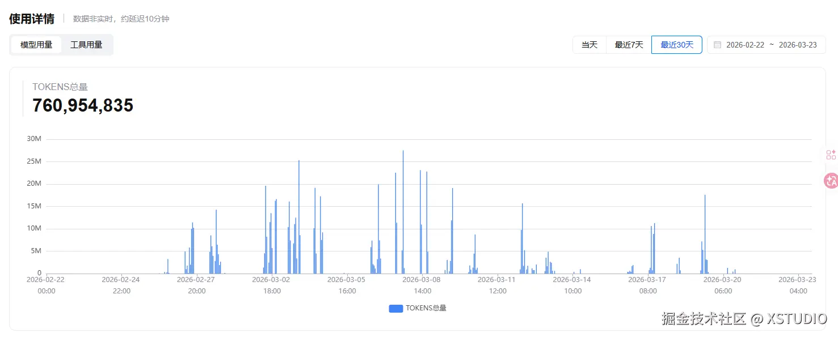Screen dimensions: 838x337
Task: Click the pink translate floating icon
Action: (x=831, y=181)
